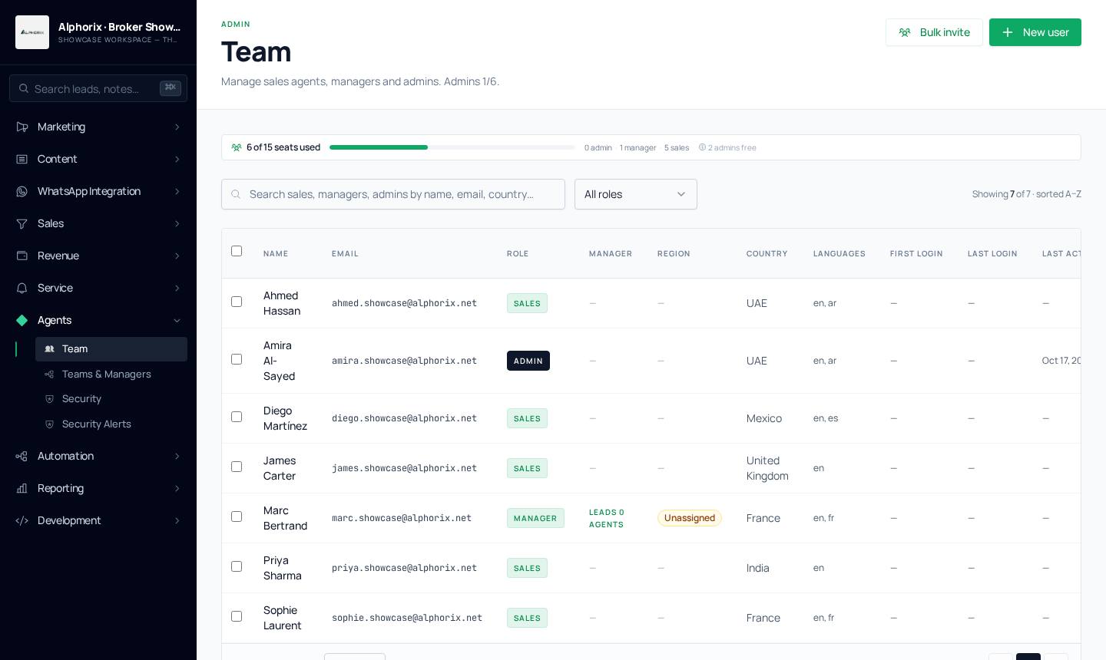
Task: Open Security Alerts page
Action: click(x=111, y=424)
